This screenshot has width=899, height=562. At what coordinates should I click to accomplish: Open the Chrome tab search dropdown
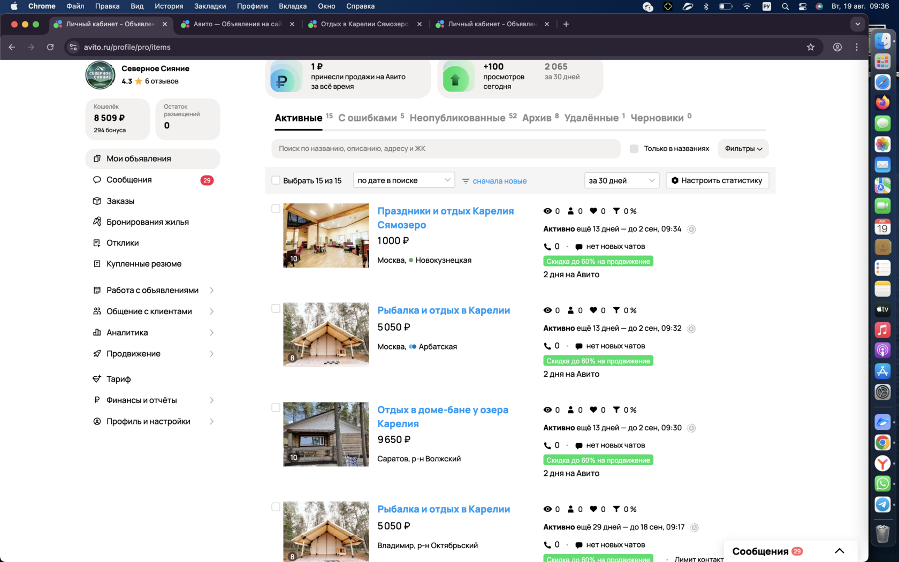pos(857,24)
